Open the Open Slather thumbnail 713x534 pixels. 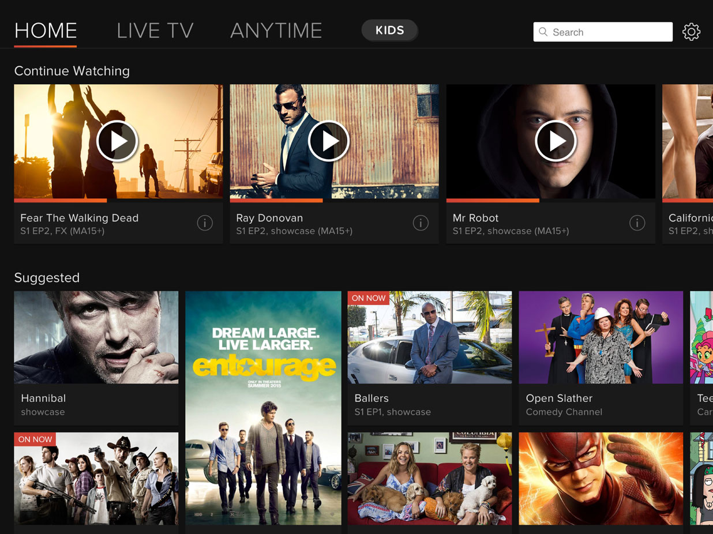point(601,337)
